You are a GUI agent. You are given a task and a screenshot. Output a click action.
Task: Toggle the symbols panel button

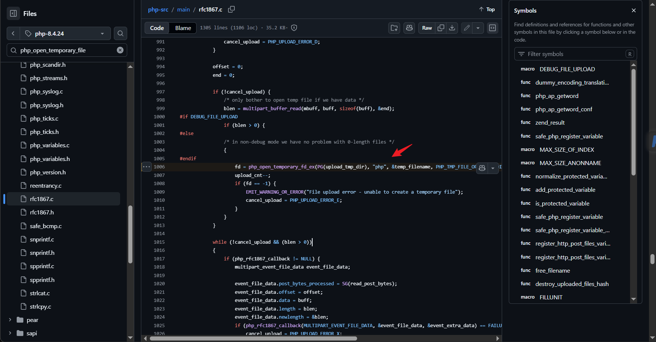[492, 28]
